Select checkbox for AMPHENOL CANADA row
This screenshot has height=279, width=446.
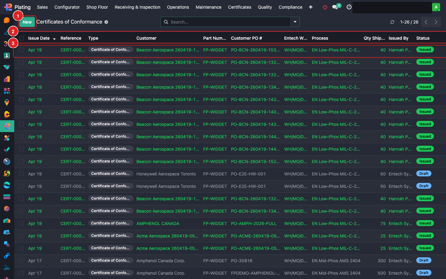pos(21,224)
